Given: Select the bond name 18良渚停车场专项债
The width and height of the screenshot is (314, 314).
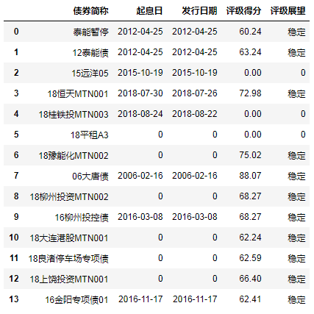Looking at the screenshot, I should pyautogui.click(x=68, y=258).
